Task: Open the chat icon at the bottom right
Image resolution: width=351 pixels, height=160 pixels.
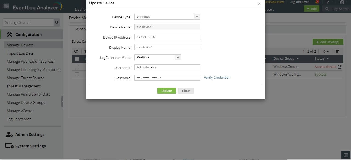Action: pos(346,155)
